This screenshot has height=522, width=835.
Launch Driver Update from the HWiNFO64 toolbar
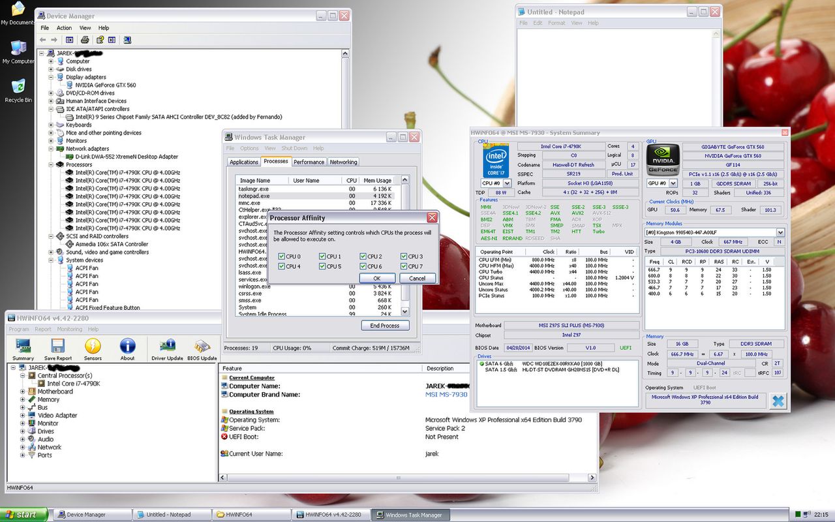[167, 349]
